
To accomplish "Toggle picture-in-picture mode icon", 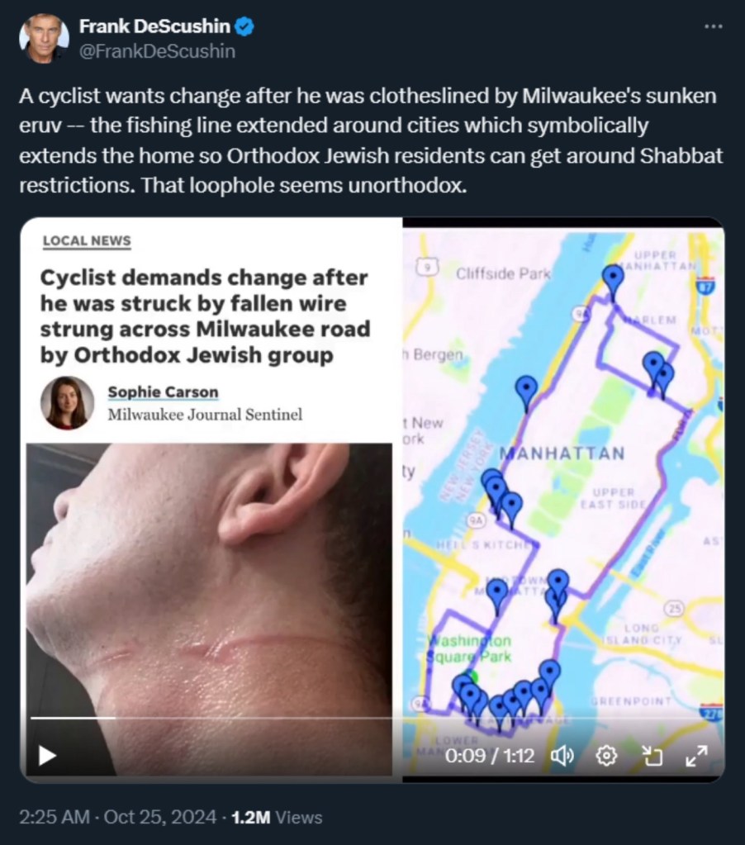I will (652, 756).
